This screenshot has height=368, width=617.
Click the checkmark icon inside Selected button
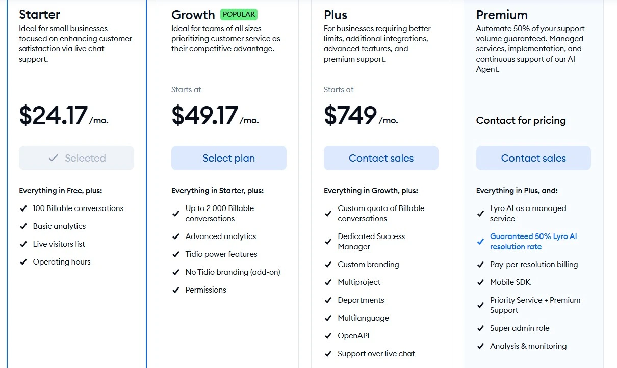[53, 158]
